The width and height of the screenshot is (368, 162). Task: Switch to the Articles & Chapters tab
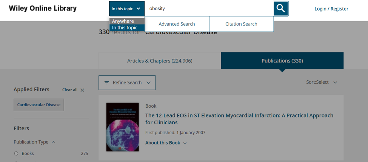coord(160,61)
